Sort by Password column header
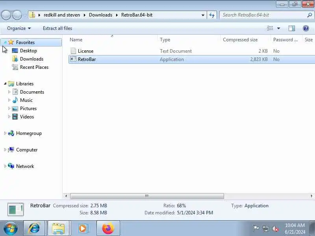 (x=286, y=40)
